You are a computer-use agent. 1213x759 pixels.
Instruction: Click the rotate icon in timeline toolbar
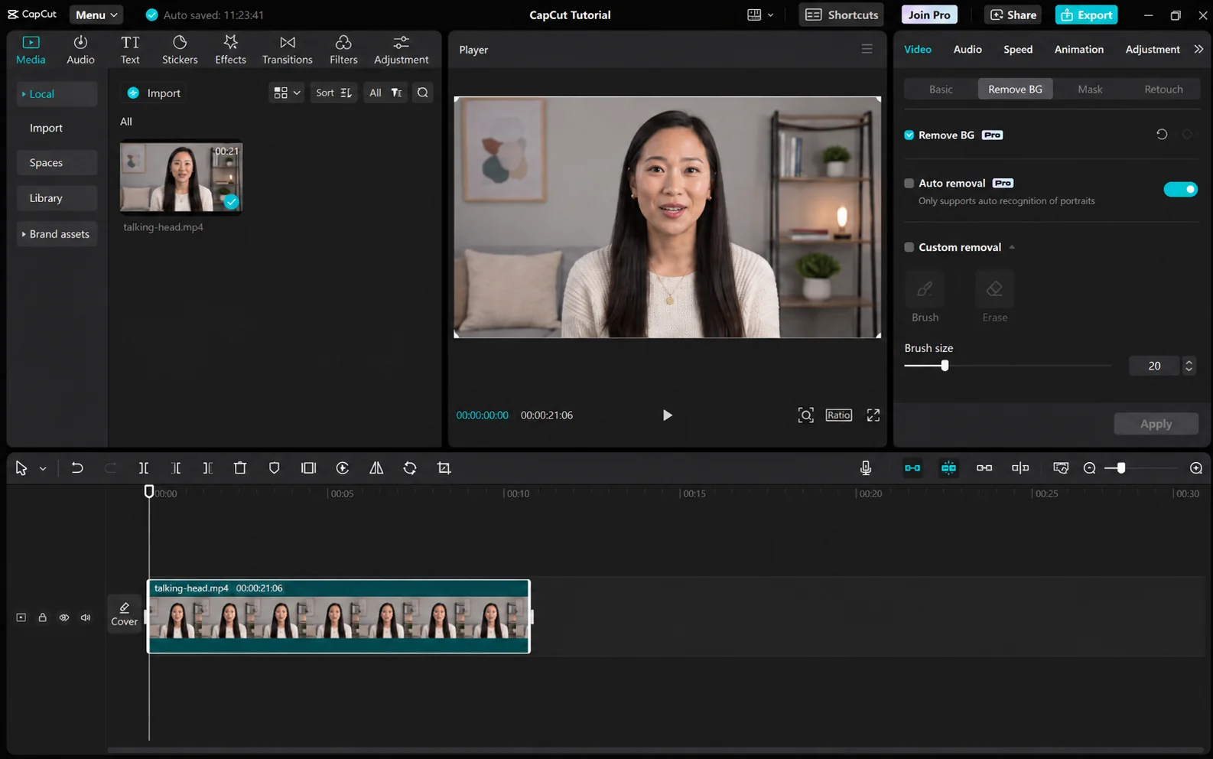coord(410,467)
